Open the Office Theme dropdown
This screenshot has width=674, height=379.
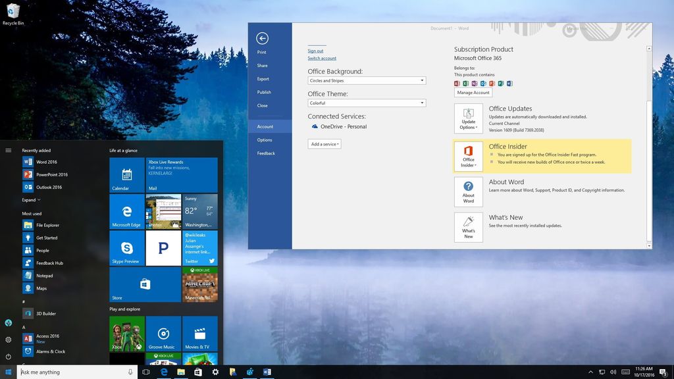(366, 103)
